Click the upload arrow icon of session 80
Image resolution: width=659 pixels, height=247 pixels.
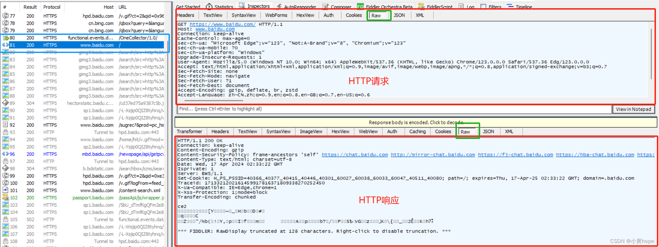(5, 38)
